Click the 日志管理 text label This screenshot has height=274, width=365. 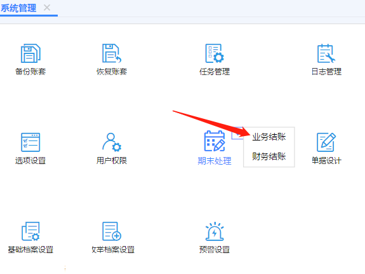pos(326,71)
